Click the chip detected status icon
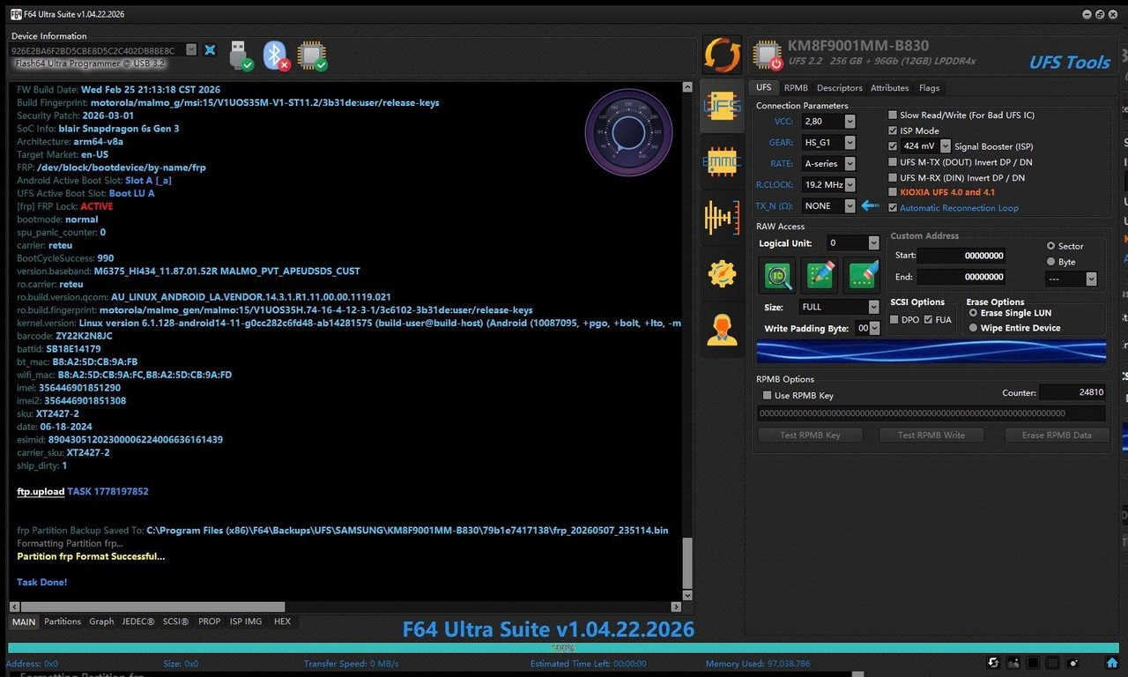The width and height of the screenshot is (1128, 677). [312, 55]
